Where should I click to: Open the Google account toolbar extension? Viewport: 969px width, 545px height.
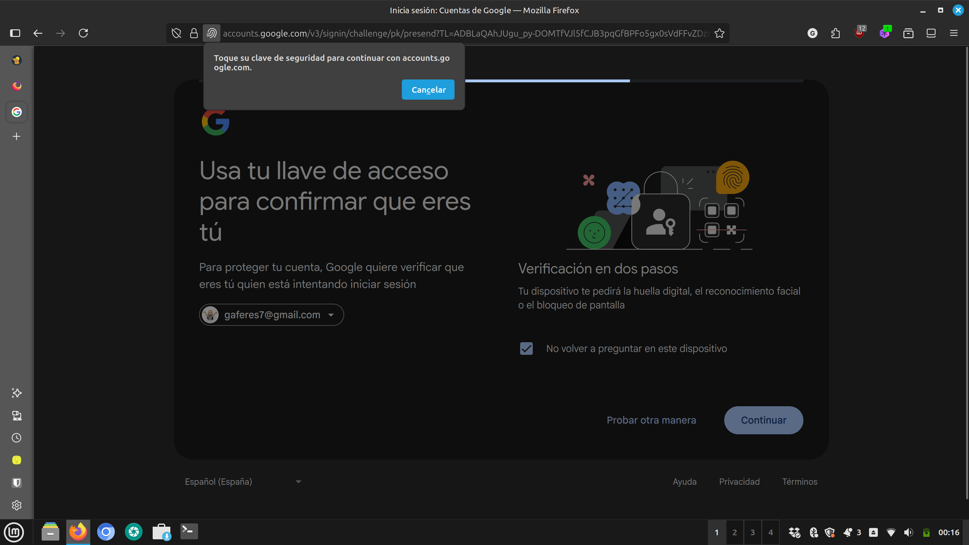(812, 33)
